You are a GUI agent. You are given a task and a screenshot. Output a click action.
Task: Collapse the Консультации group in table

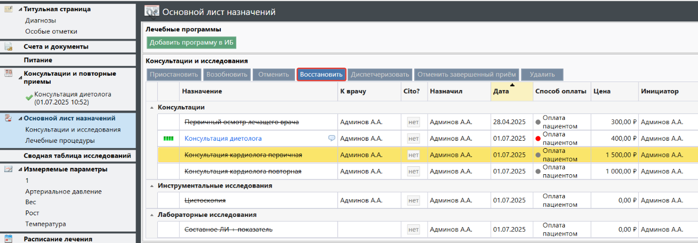point(152,108)
